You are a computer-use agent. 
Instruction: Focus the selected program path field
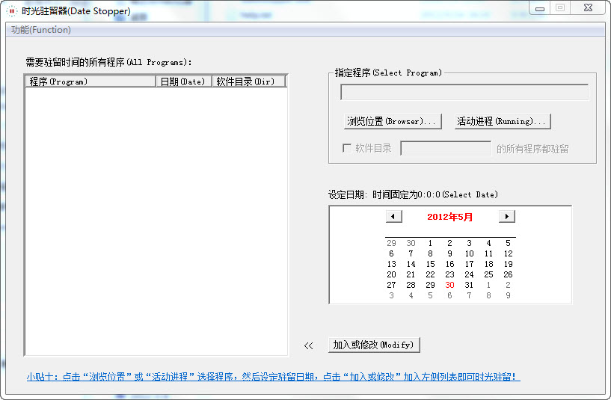pyautogui.click(x=464, y=93)
